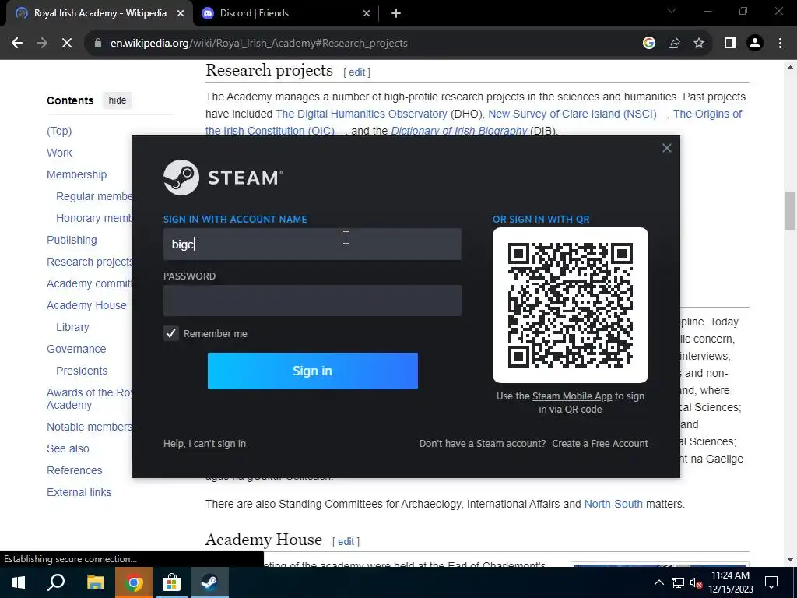The image size is (797, 598).
Task: Open Windows taskbar search
Action: click(x=56, y=582)
